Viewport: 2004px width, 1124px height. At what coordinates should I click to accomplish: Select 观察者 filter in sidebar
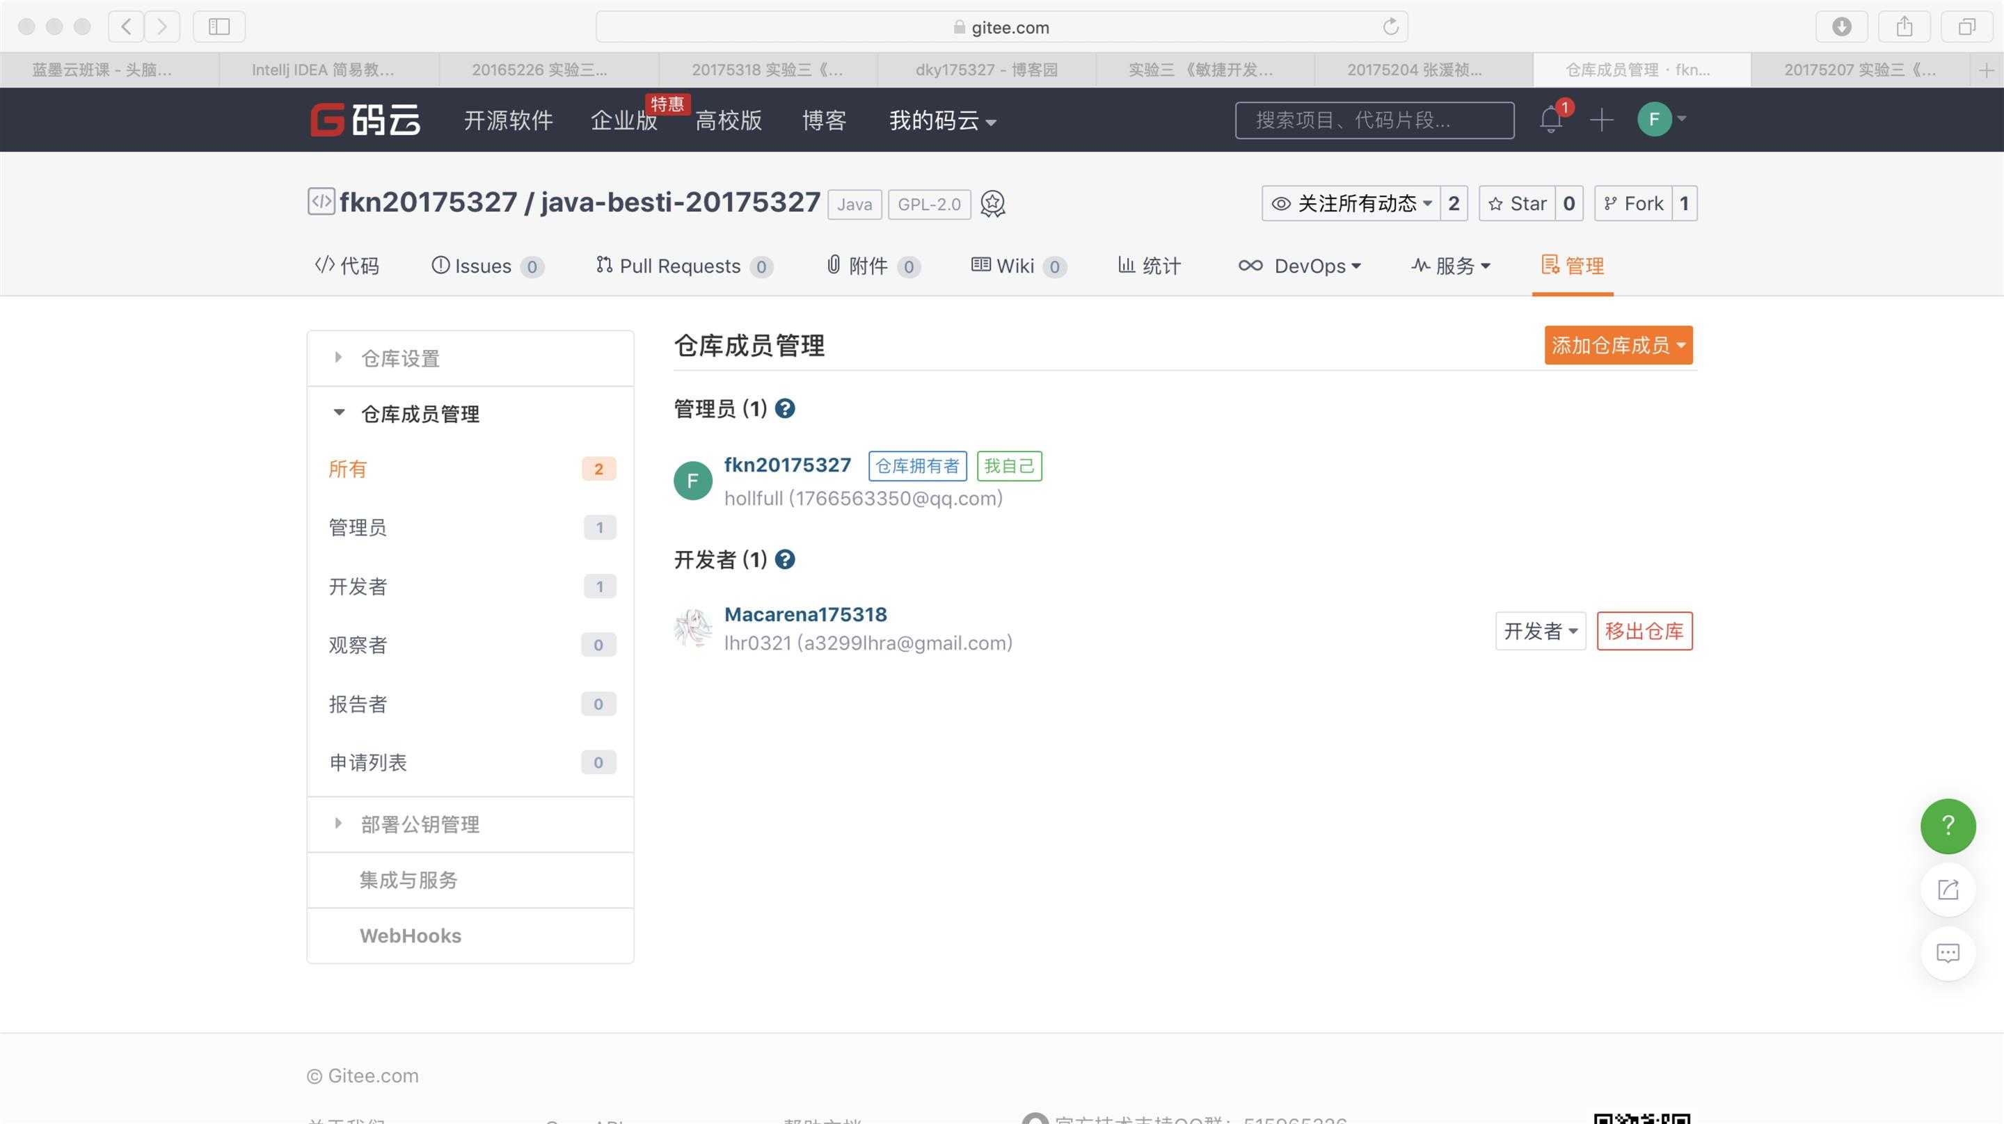(470, 645)
